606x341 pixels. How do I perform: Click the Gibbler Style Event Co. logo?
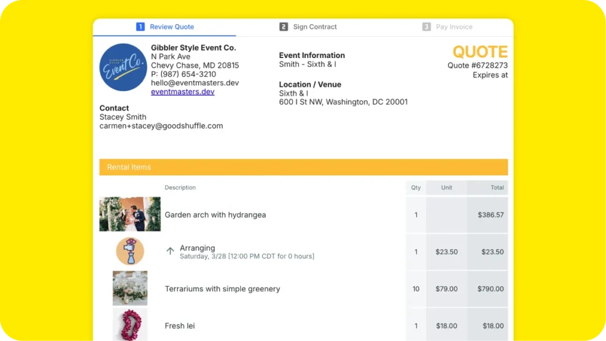point(123,67)
